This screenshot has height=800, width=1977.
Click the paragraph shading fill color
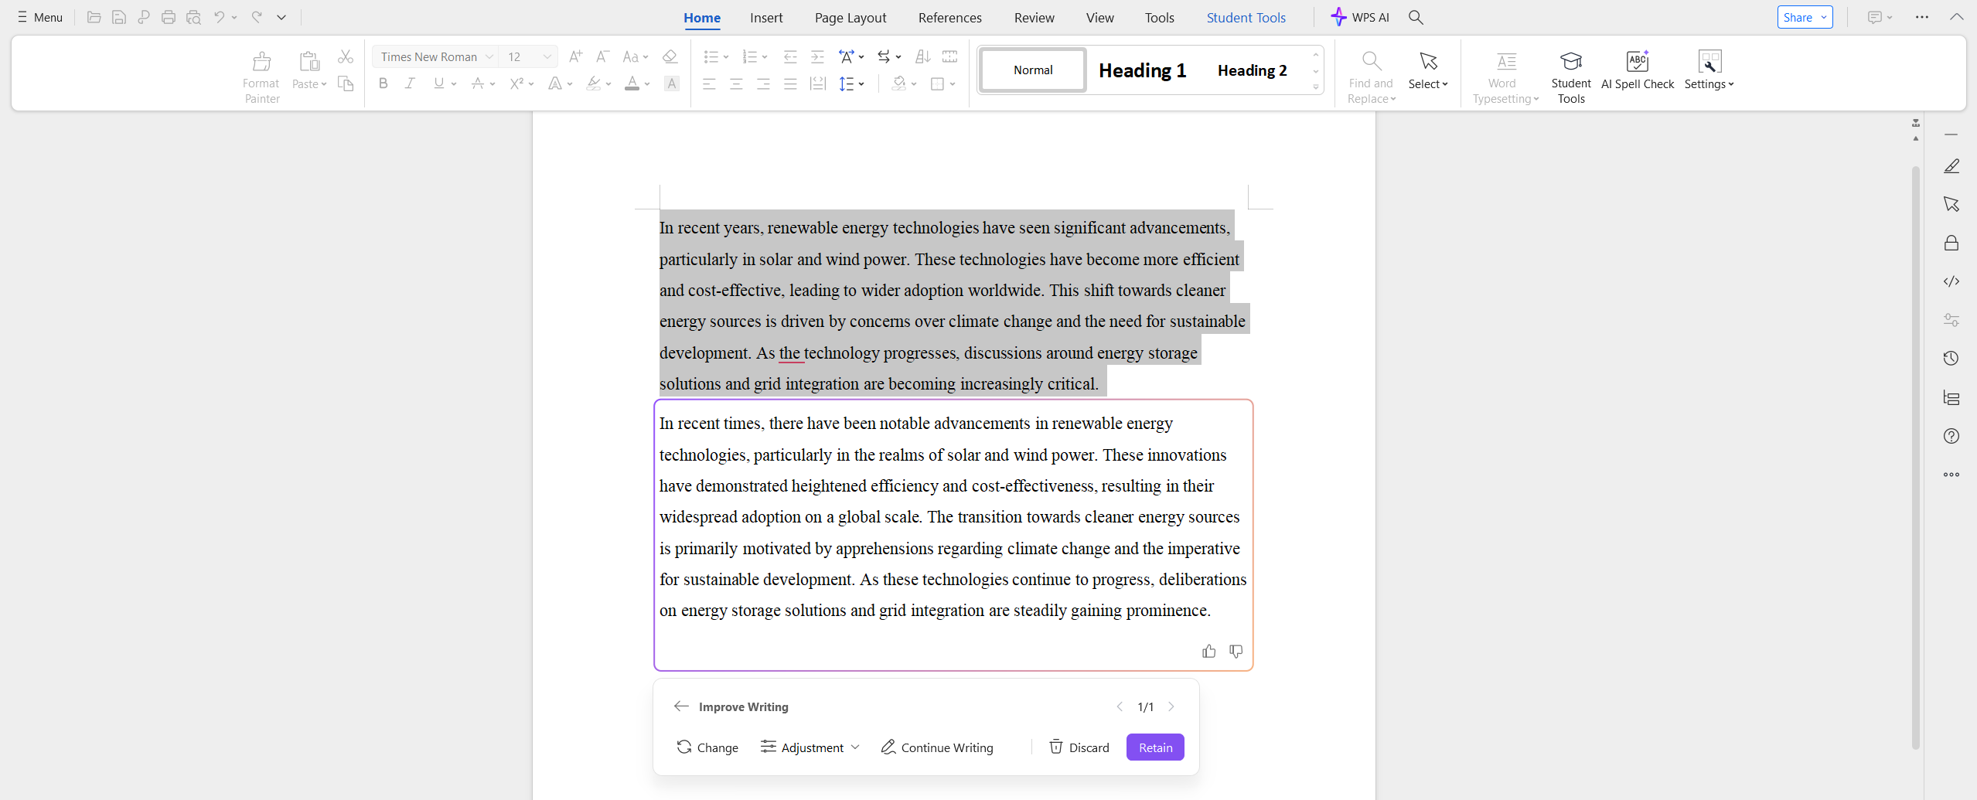899,83
